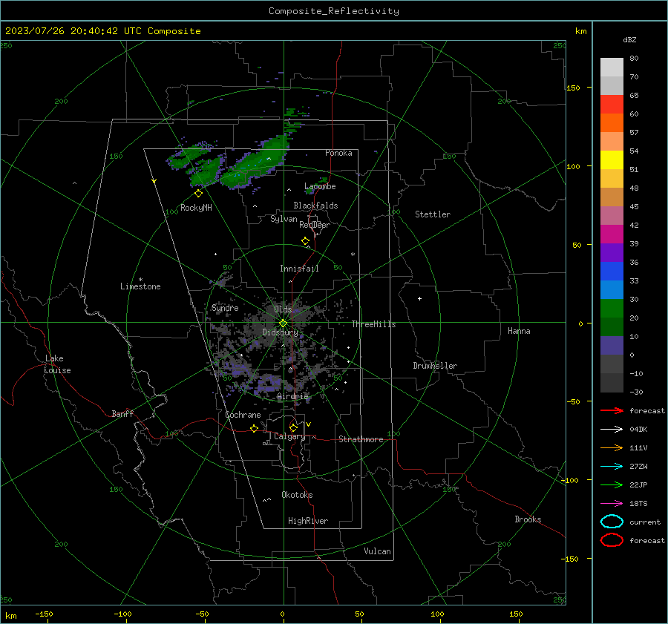Select the yellow diamond marker under Cochrane

[x=254, y=429]
